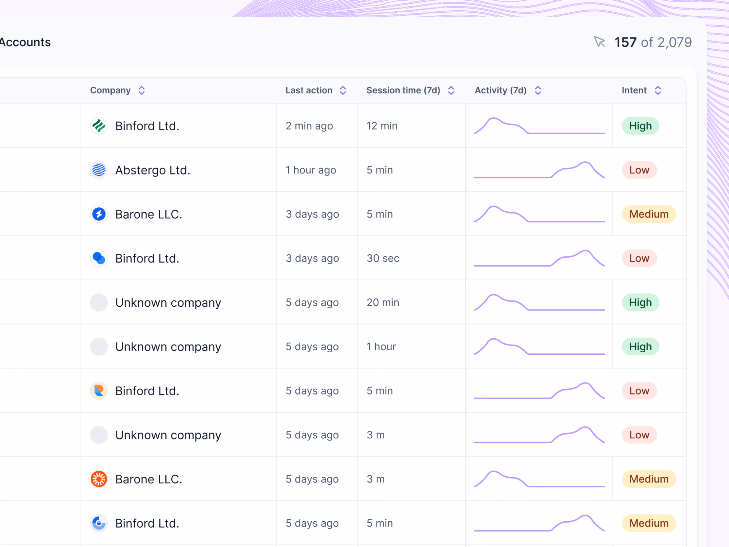
Task: Click the blue overlapping-circles Binford Ltd. logo
Action: (x=99, y=258)
